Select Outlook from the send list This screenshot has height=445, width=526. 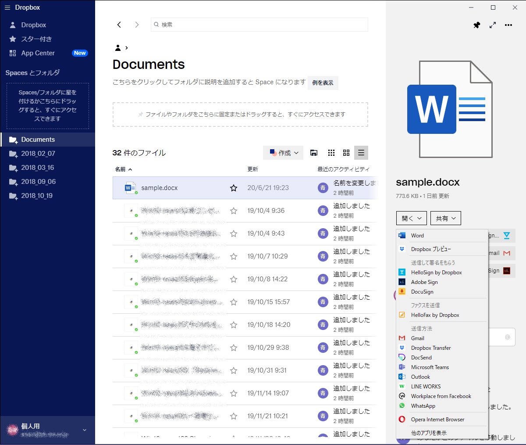click(442, 377)
